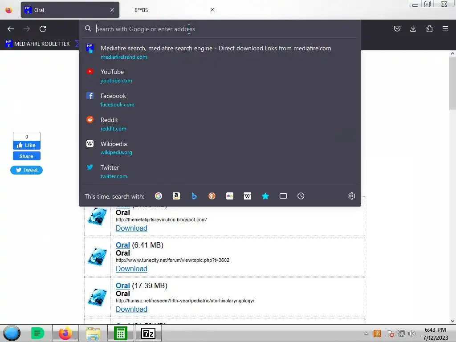Search open tabs using the tabs icon
This screenshot has width=456, height=342.
283,196
